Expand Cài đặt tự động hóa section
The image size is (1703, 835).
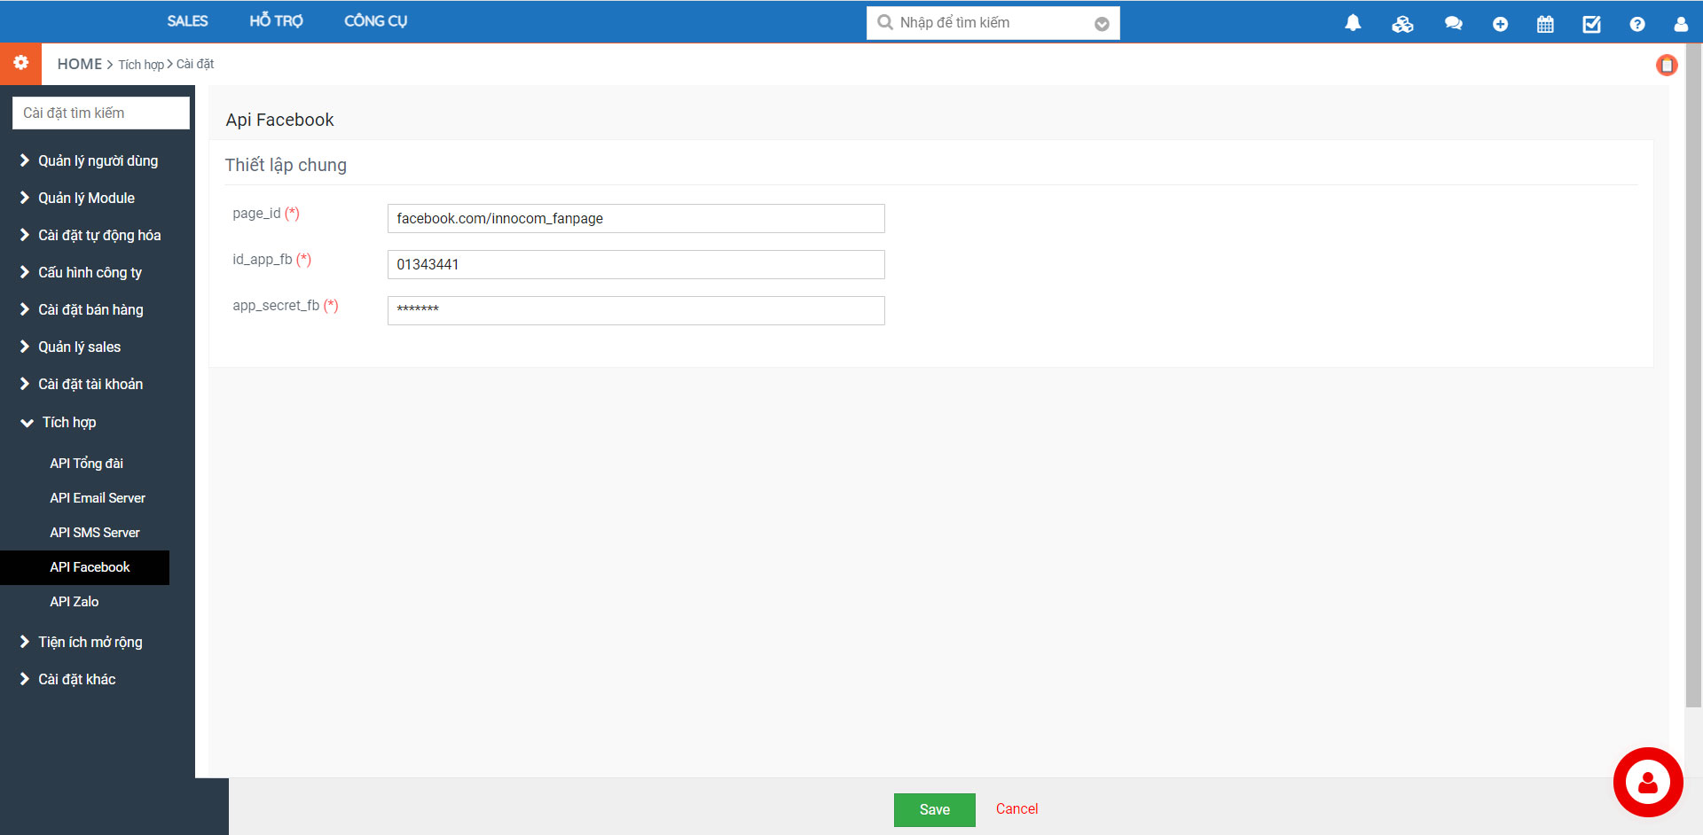90,235
